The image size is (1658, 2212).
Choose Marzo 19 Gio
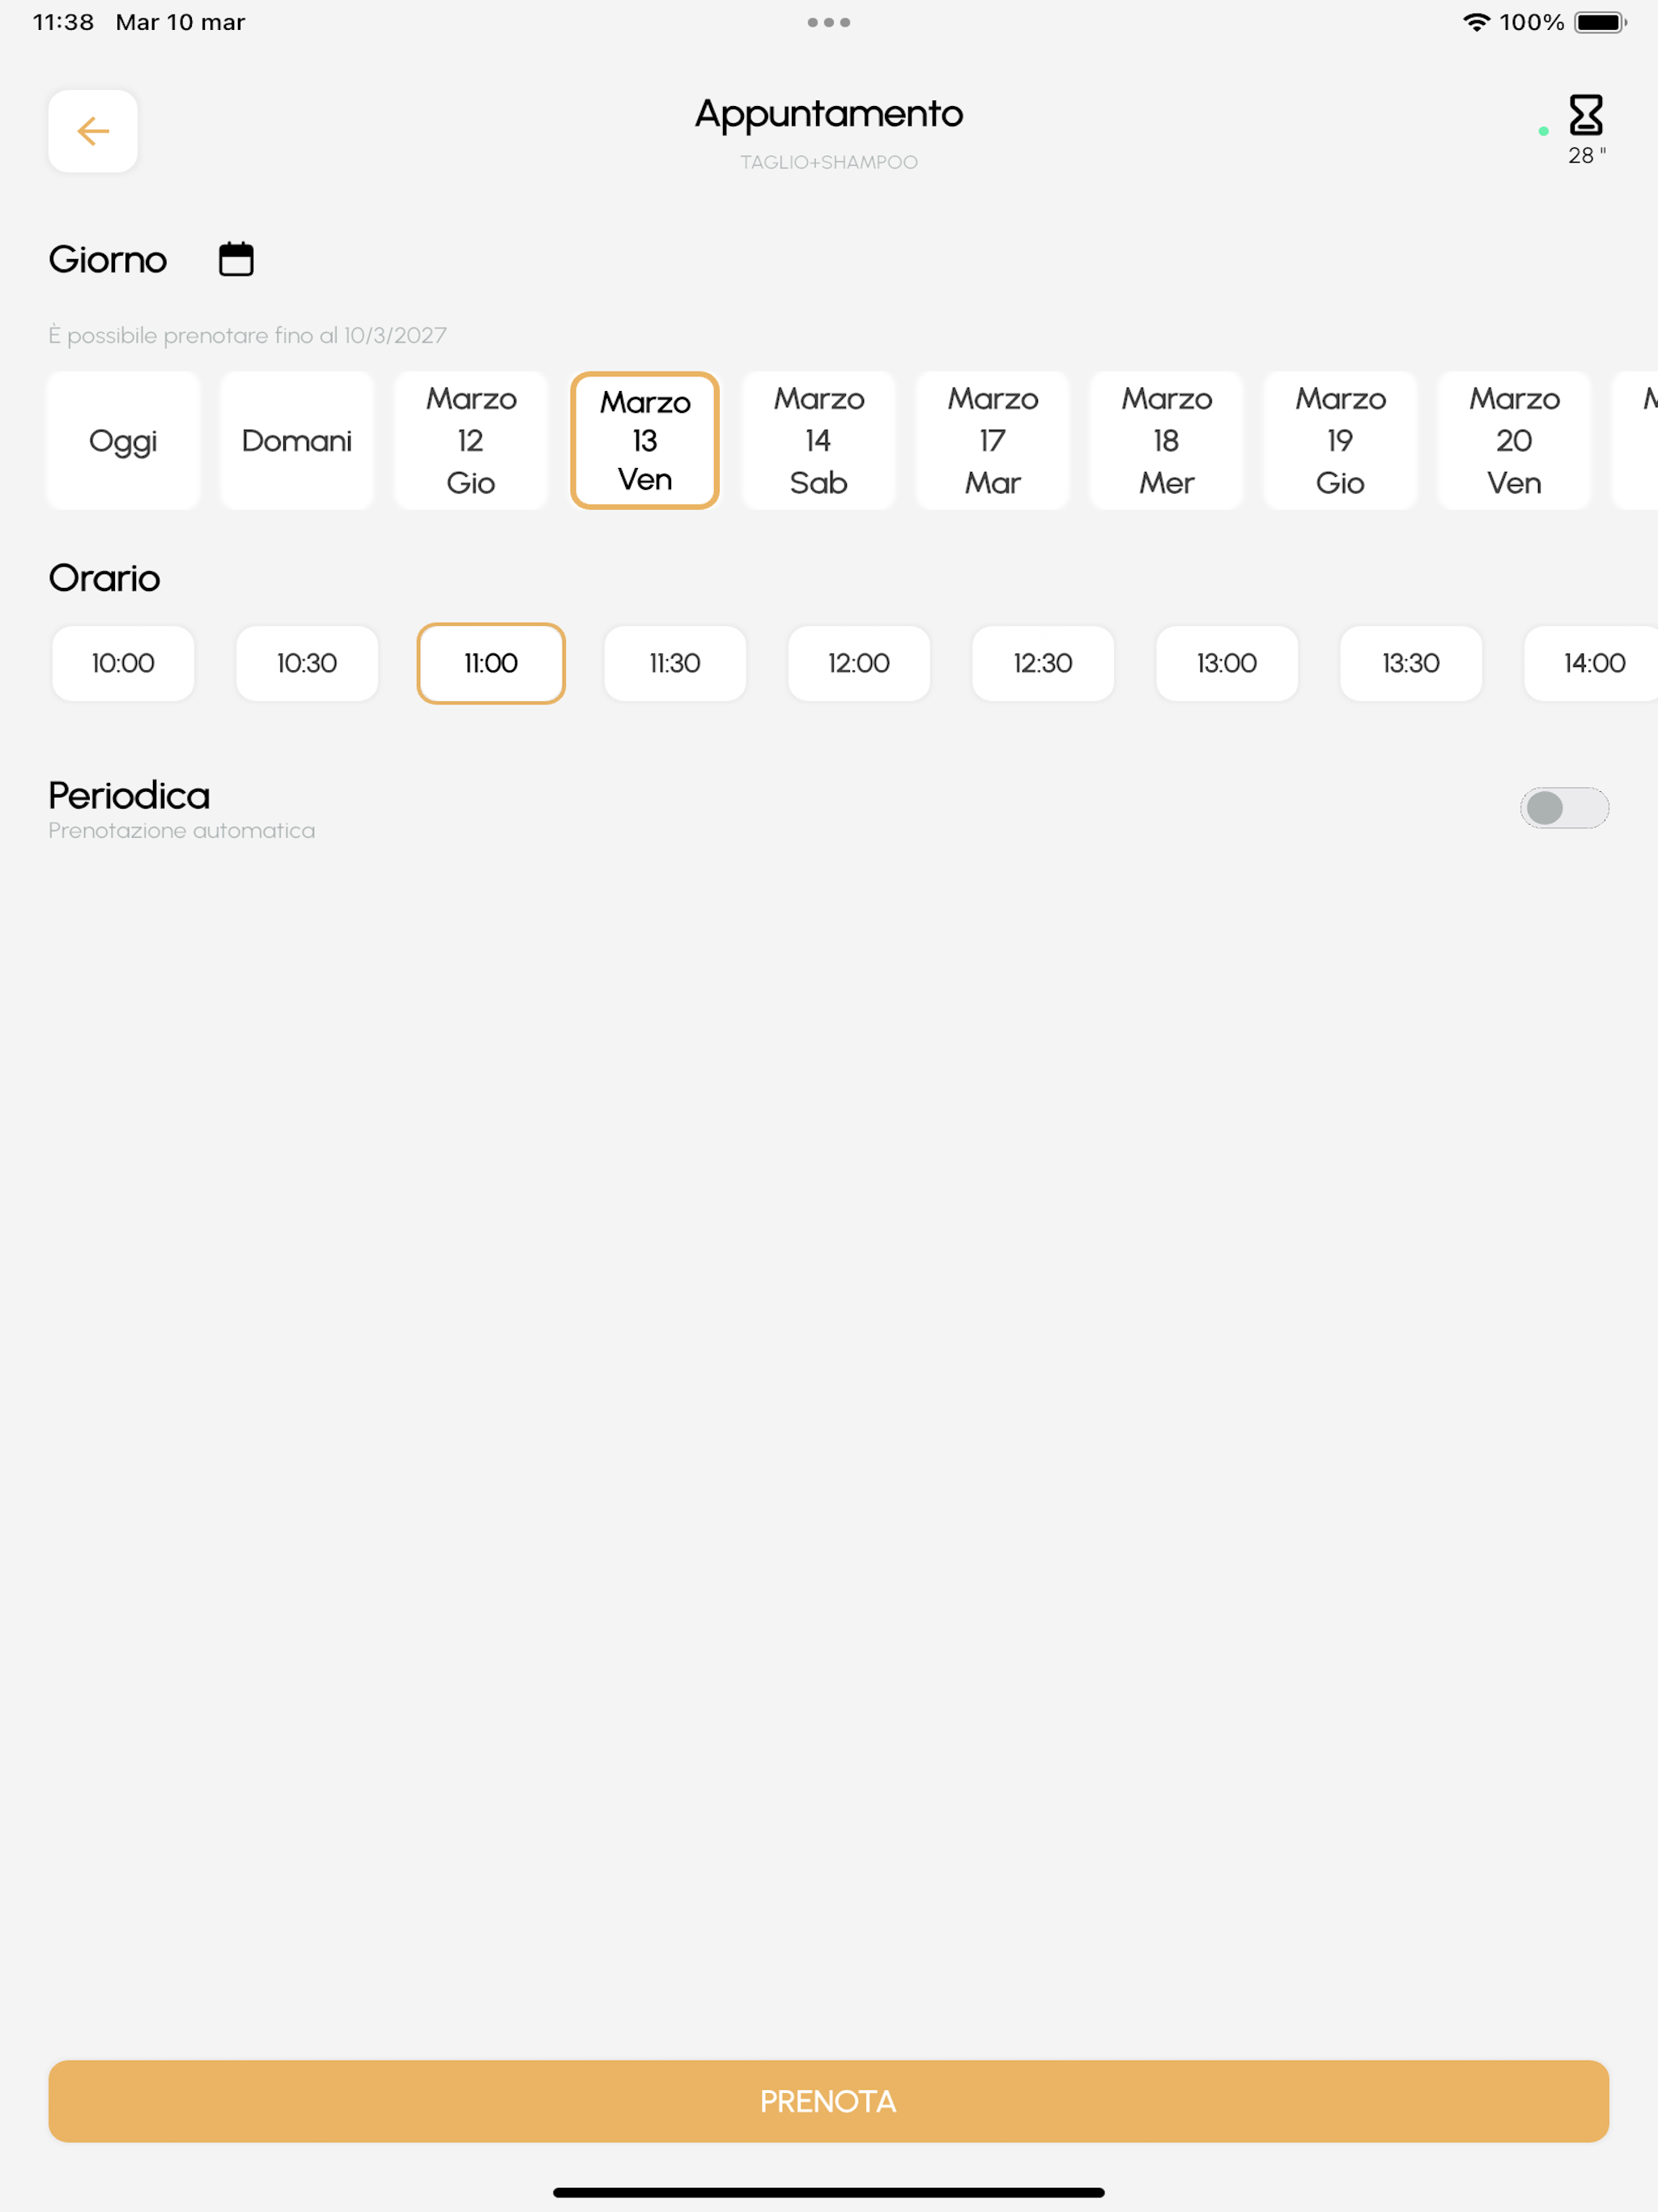coord(1341,441)
